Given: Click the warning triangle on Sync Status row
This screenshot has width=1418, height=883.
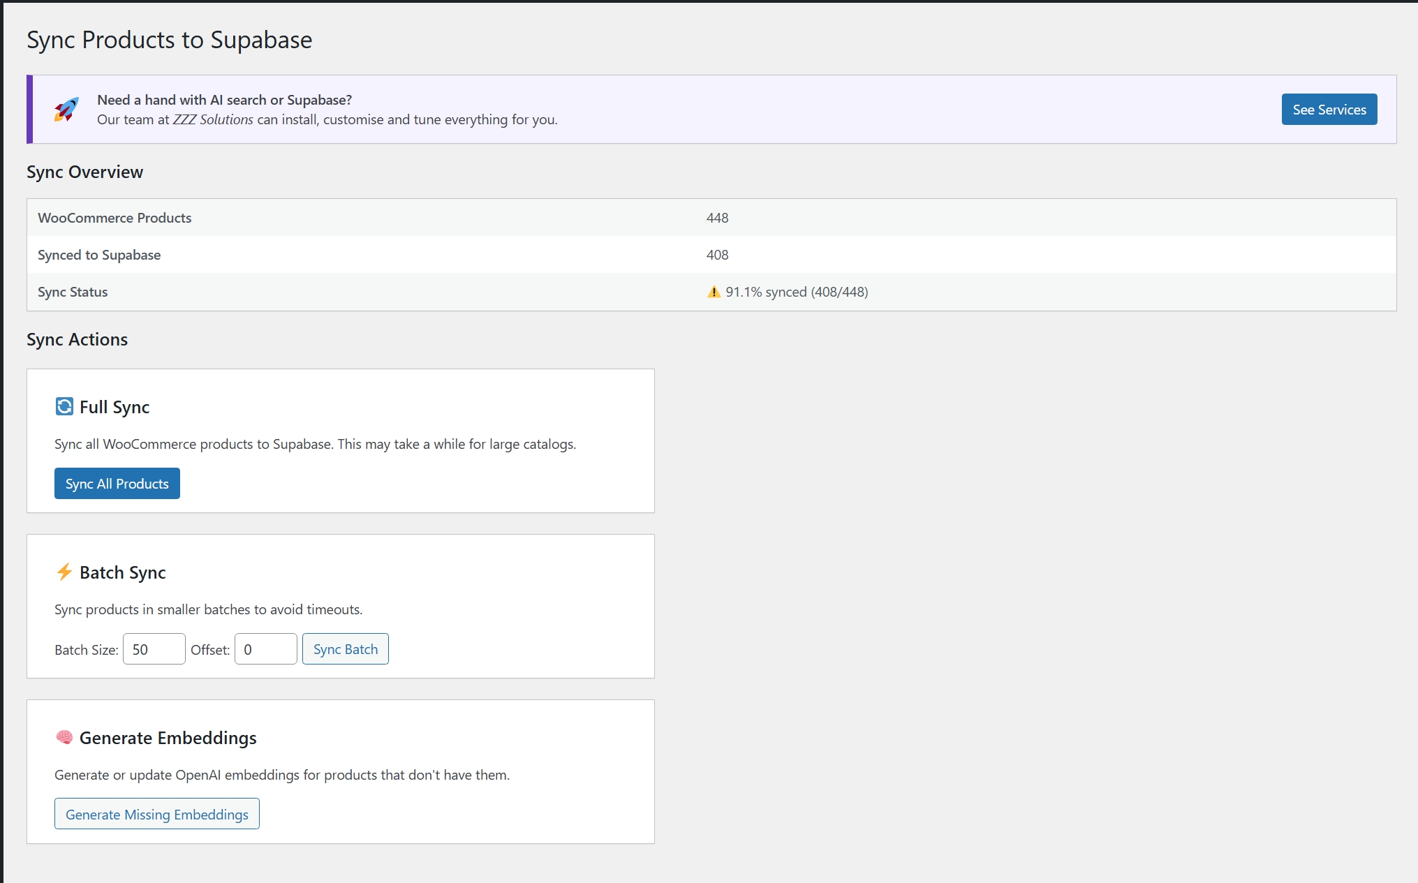Looking at the screenshot, I should tap(714, 292).
